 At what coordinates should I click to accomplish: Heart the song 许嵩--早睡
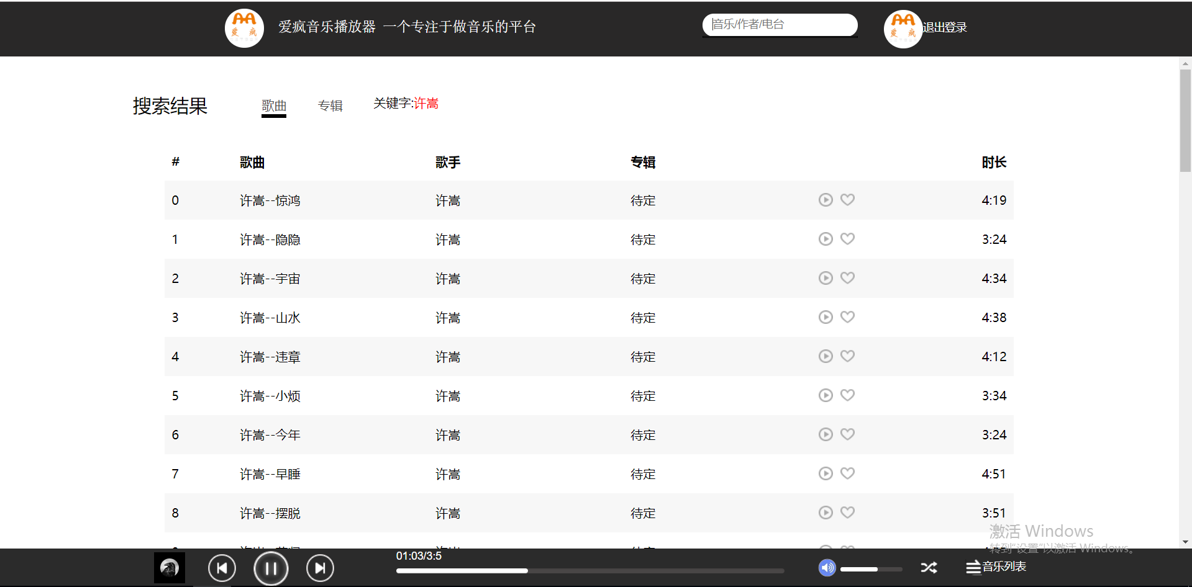tap(847, 473)
